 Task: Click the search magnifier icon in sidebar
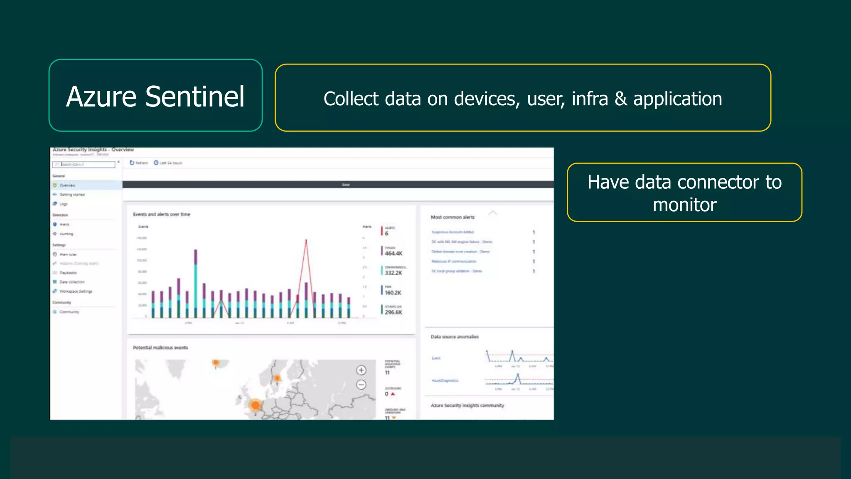(57, 165)
